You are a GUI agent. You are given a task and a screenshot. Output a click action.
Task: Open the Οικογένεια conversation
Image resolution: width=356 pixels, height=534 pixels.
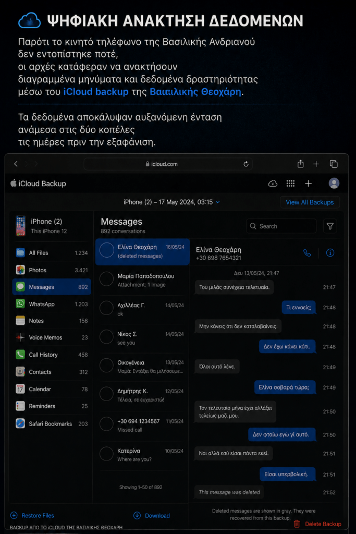pos(142,367)
